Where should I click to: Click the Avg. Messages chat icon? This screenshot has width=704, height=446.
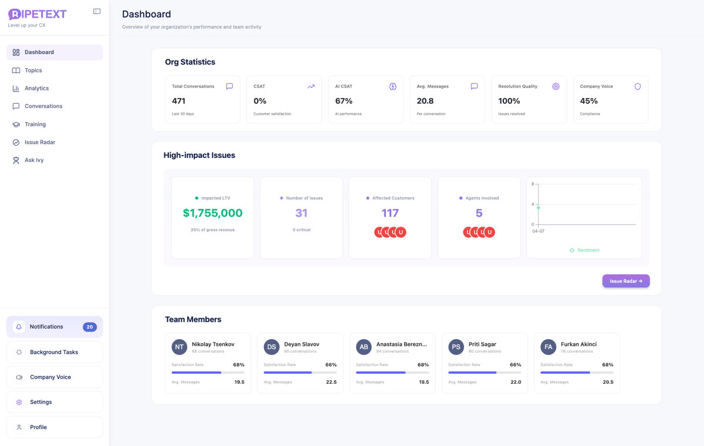coord(474,86)
